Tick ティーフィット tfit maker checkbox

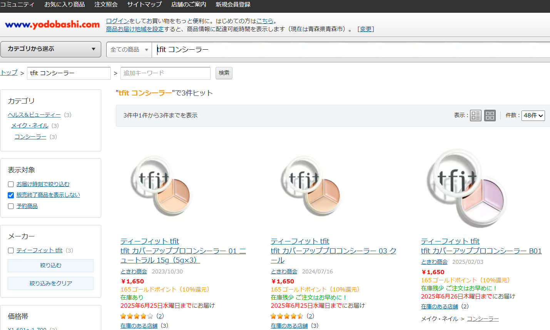click(x=11, y=251)
